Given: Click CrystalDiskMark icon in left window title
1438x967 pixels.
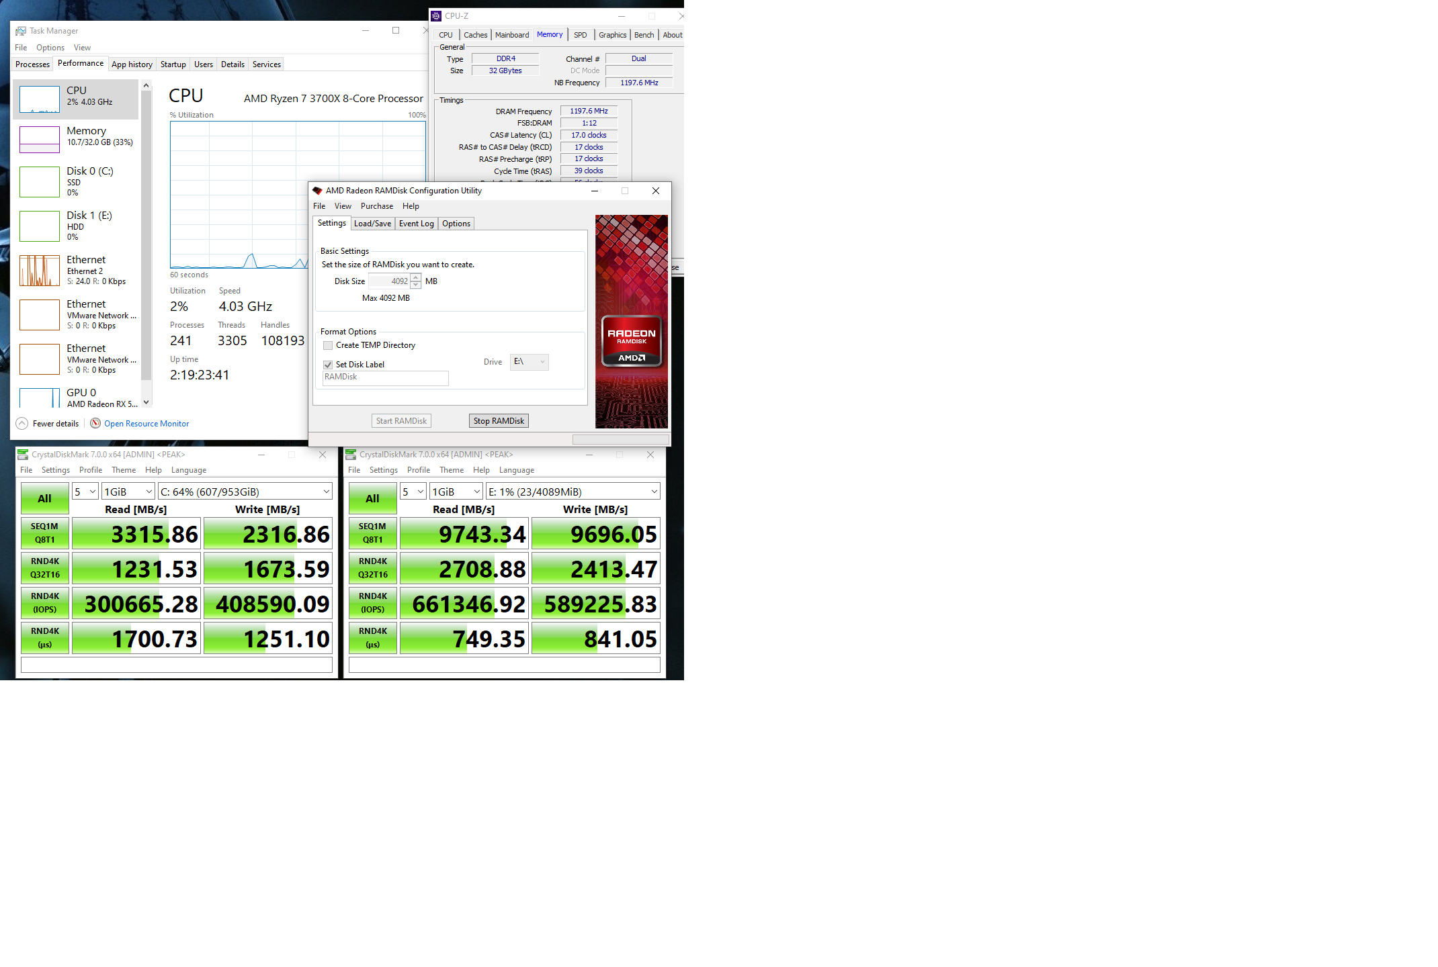Looking at the screenshot, I should click(23, 455).
